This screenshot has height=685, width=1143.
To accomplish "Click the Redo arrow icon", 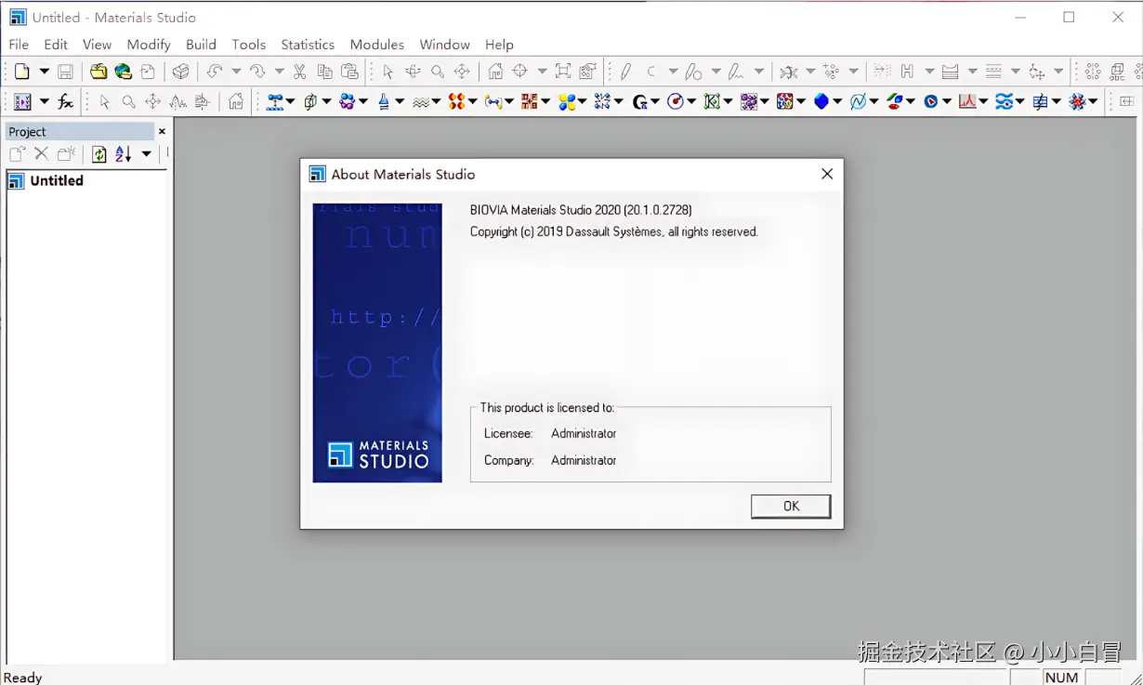I will (x=257, y=72).
